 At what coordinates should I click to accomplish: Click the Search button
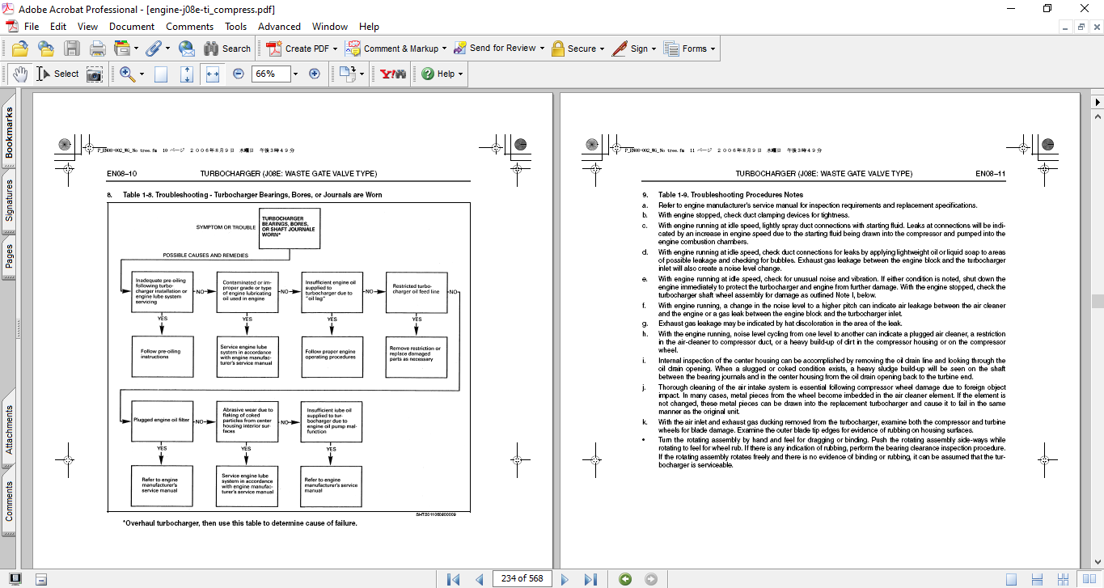coord(227,49)
